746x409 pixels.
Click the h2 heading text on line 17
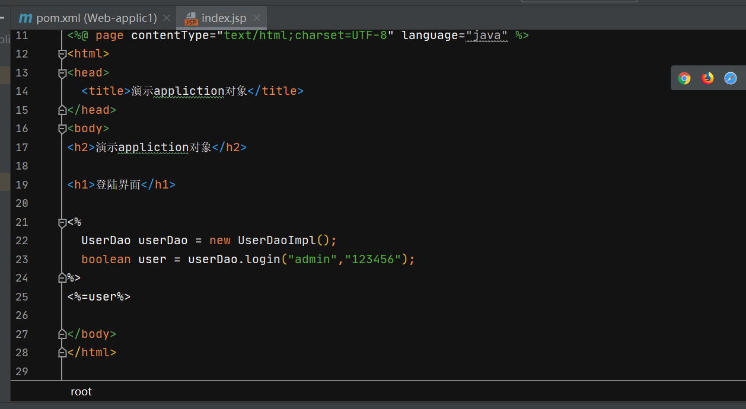tap(154, 147)
